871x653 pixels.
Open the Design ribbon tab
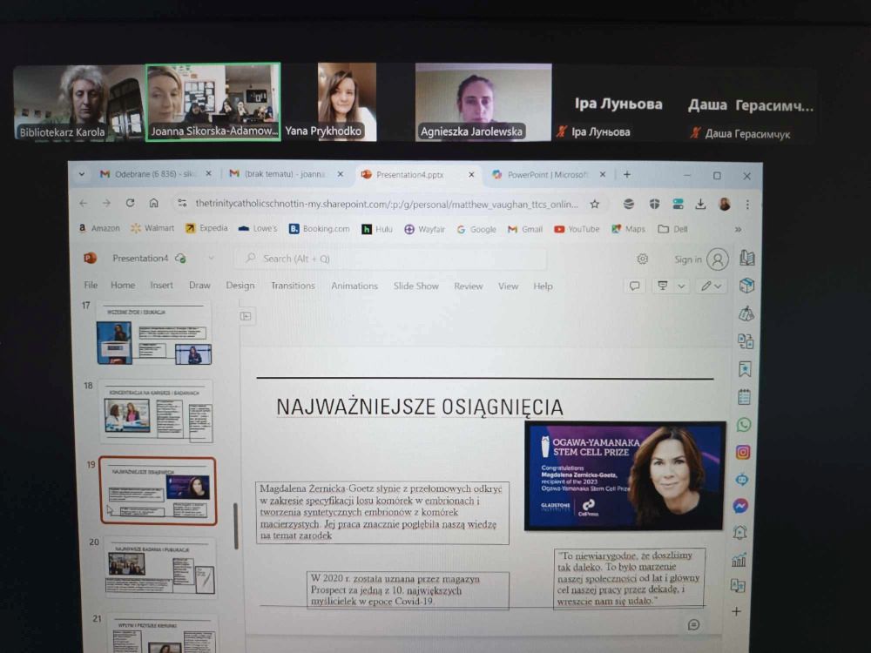click(x=240, y=286)
